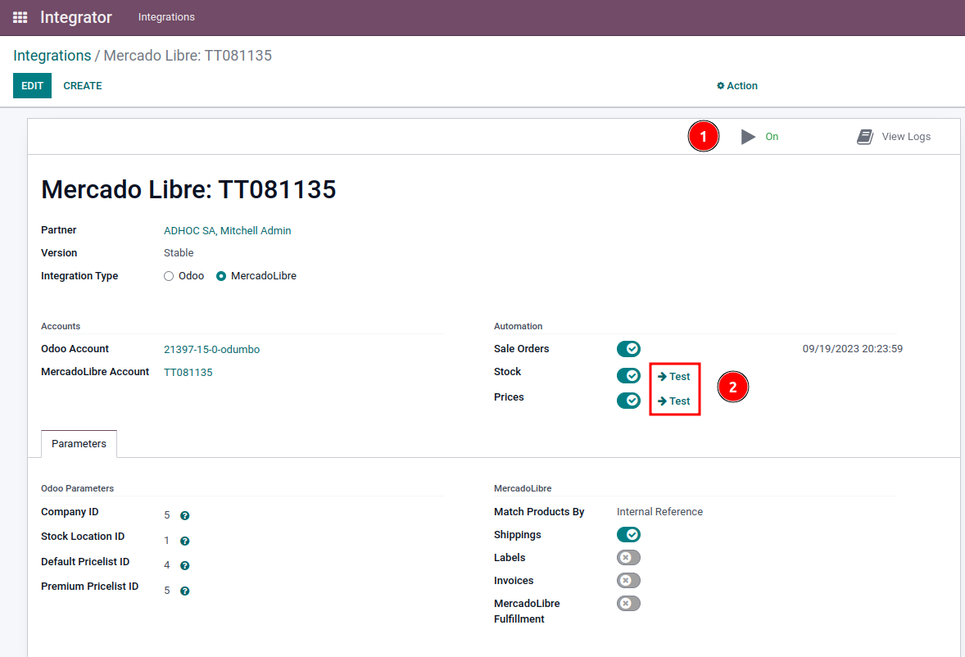Click the Default Pricelist ID value 4
This screenshot has width=965, height=657.
click(x=167, y=564)
